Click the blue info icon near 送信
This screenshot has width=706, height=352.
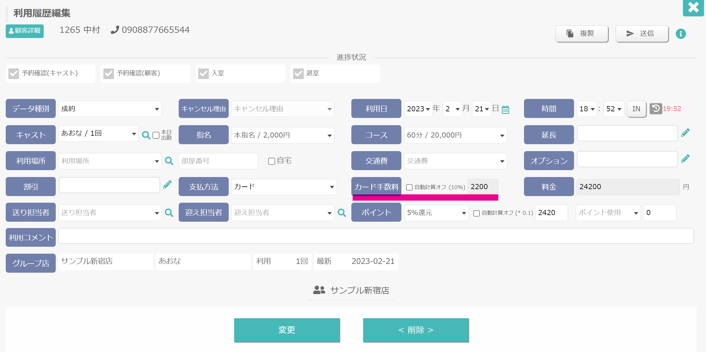pos(681,34)
